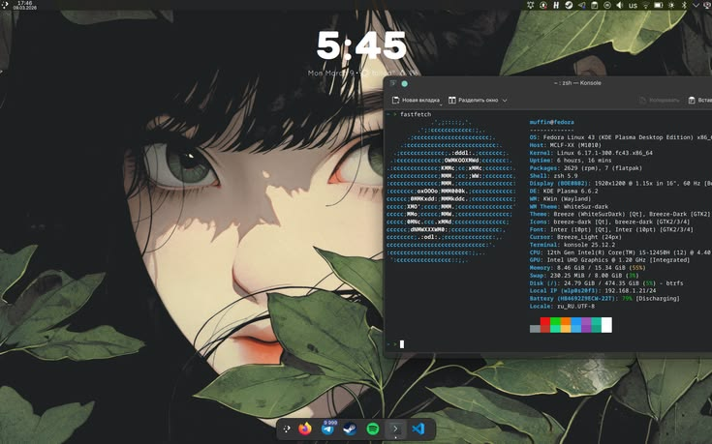Click the Local IP line in terminal
Image resolution: width=712 pixels, height=444 pixels.
(593, 291)
